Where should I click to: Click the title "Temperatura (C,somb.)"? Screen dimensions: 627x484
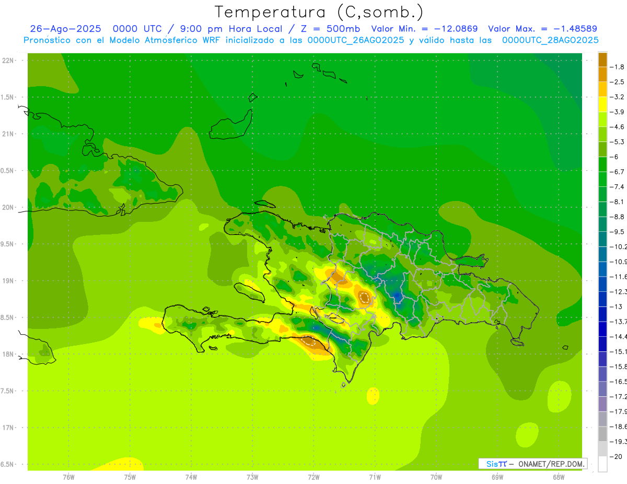(x=319, y=12)
